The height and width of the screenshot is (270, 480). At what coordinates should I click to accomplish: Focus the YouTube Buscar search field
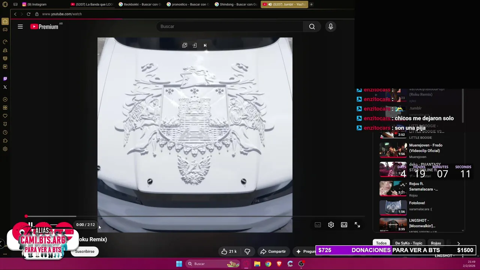[x=230, y=27]
